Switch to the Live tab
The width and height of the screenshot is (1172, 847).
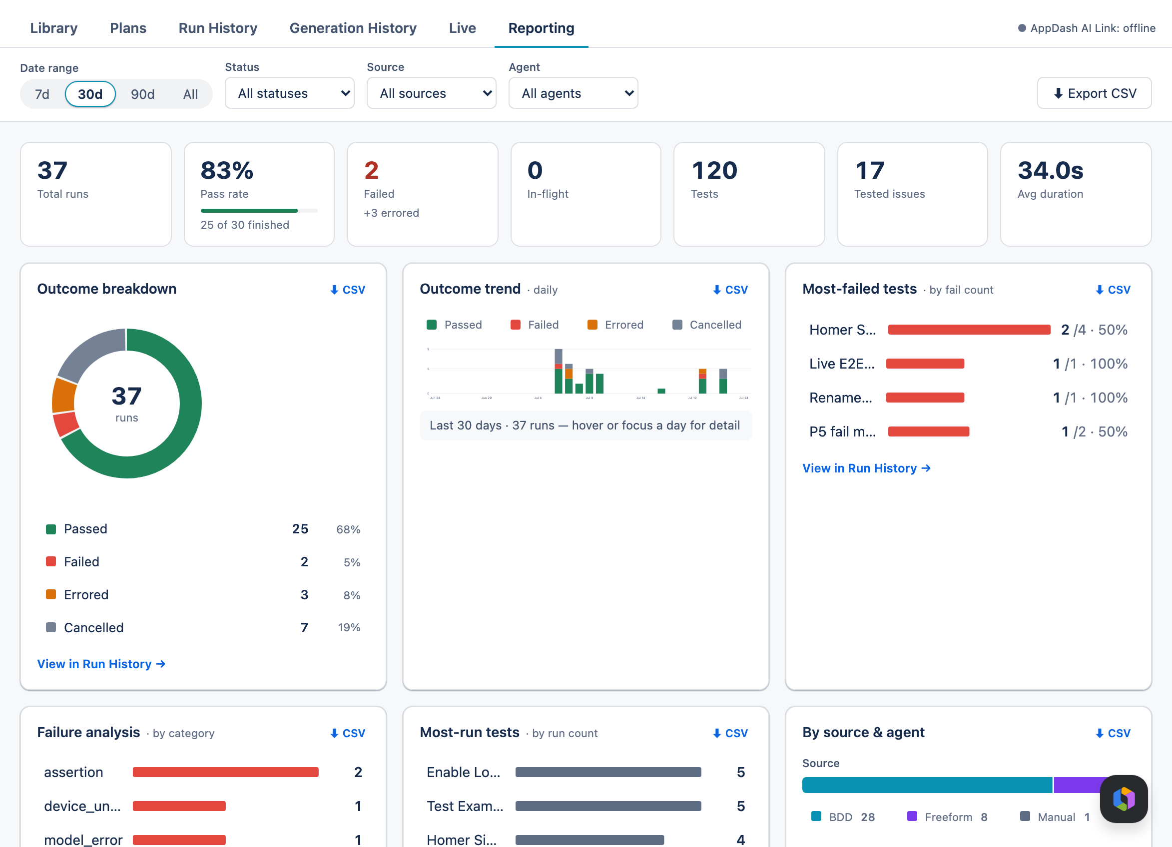click(462, 28)
